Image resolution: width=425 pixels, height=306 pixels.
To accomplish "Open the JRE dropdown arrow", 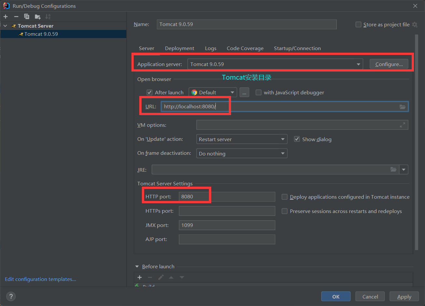I will 404,169.
